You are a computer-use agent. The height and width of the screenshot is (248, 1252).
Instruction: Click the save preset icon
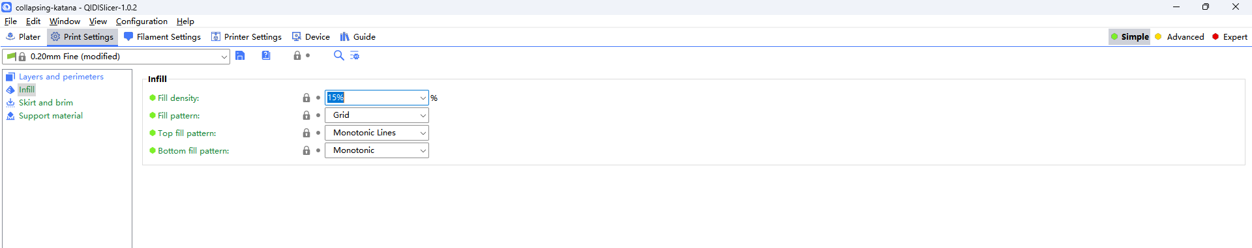coord(240,56)
